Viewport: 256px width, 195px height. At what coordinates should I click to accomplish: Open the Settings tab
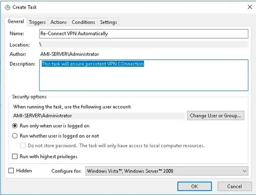(109, 22)
